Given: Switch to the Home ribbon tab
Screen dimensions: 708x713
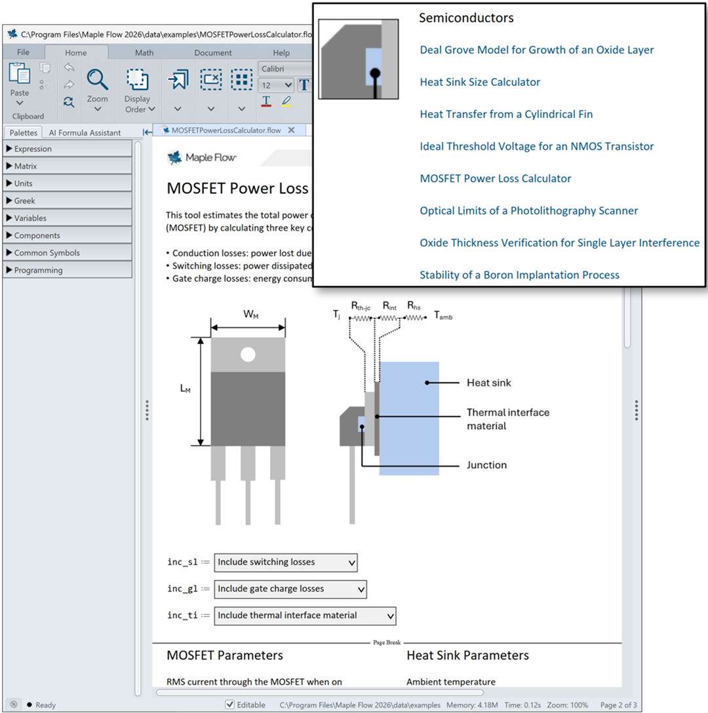Looking at the screenshot, I should [76, 52].
